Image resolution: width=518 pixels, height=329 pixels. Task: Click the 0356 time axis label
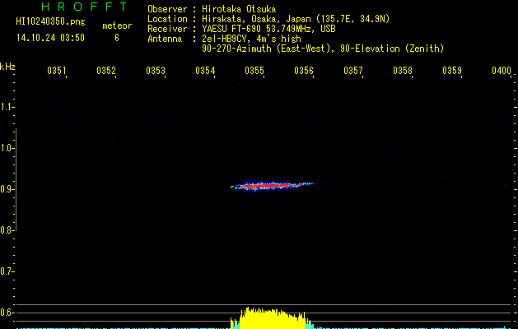(304, 70)
